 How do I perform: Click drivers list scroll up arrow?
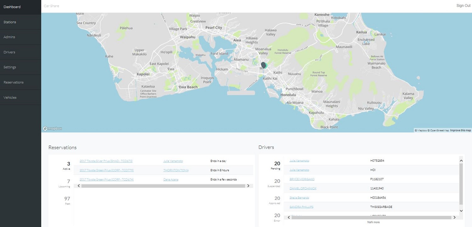[x=461, y=161]
